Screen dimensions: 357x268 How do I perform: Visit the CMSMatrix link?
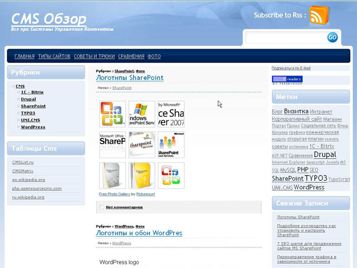click(23, 171)
